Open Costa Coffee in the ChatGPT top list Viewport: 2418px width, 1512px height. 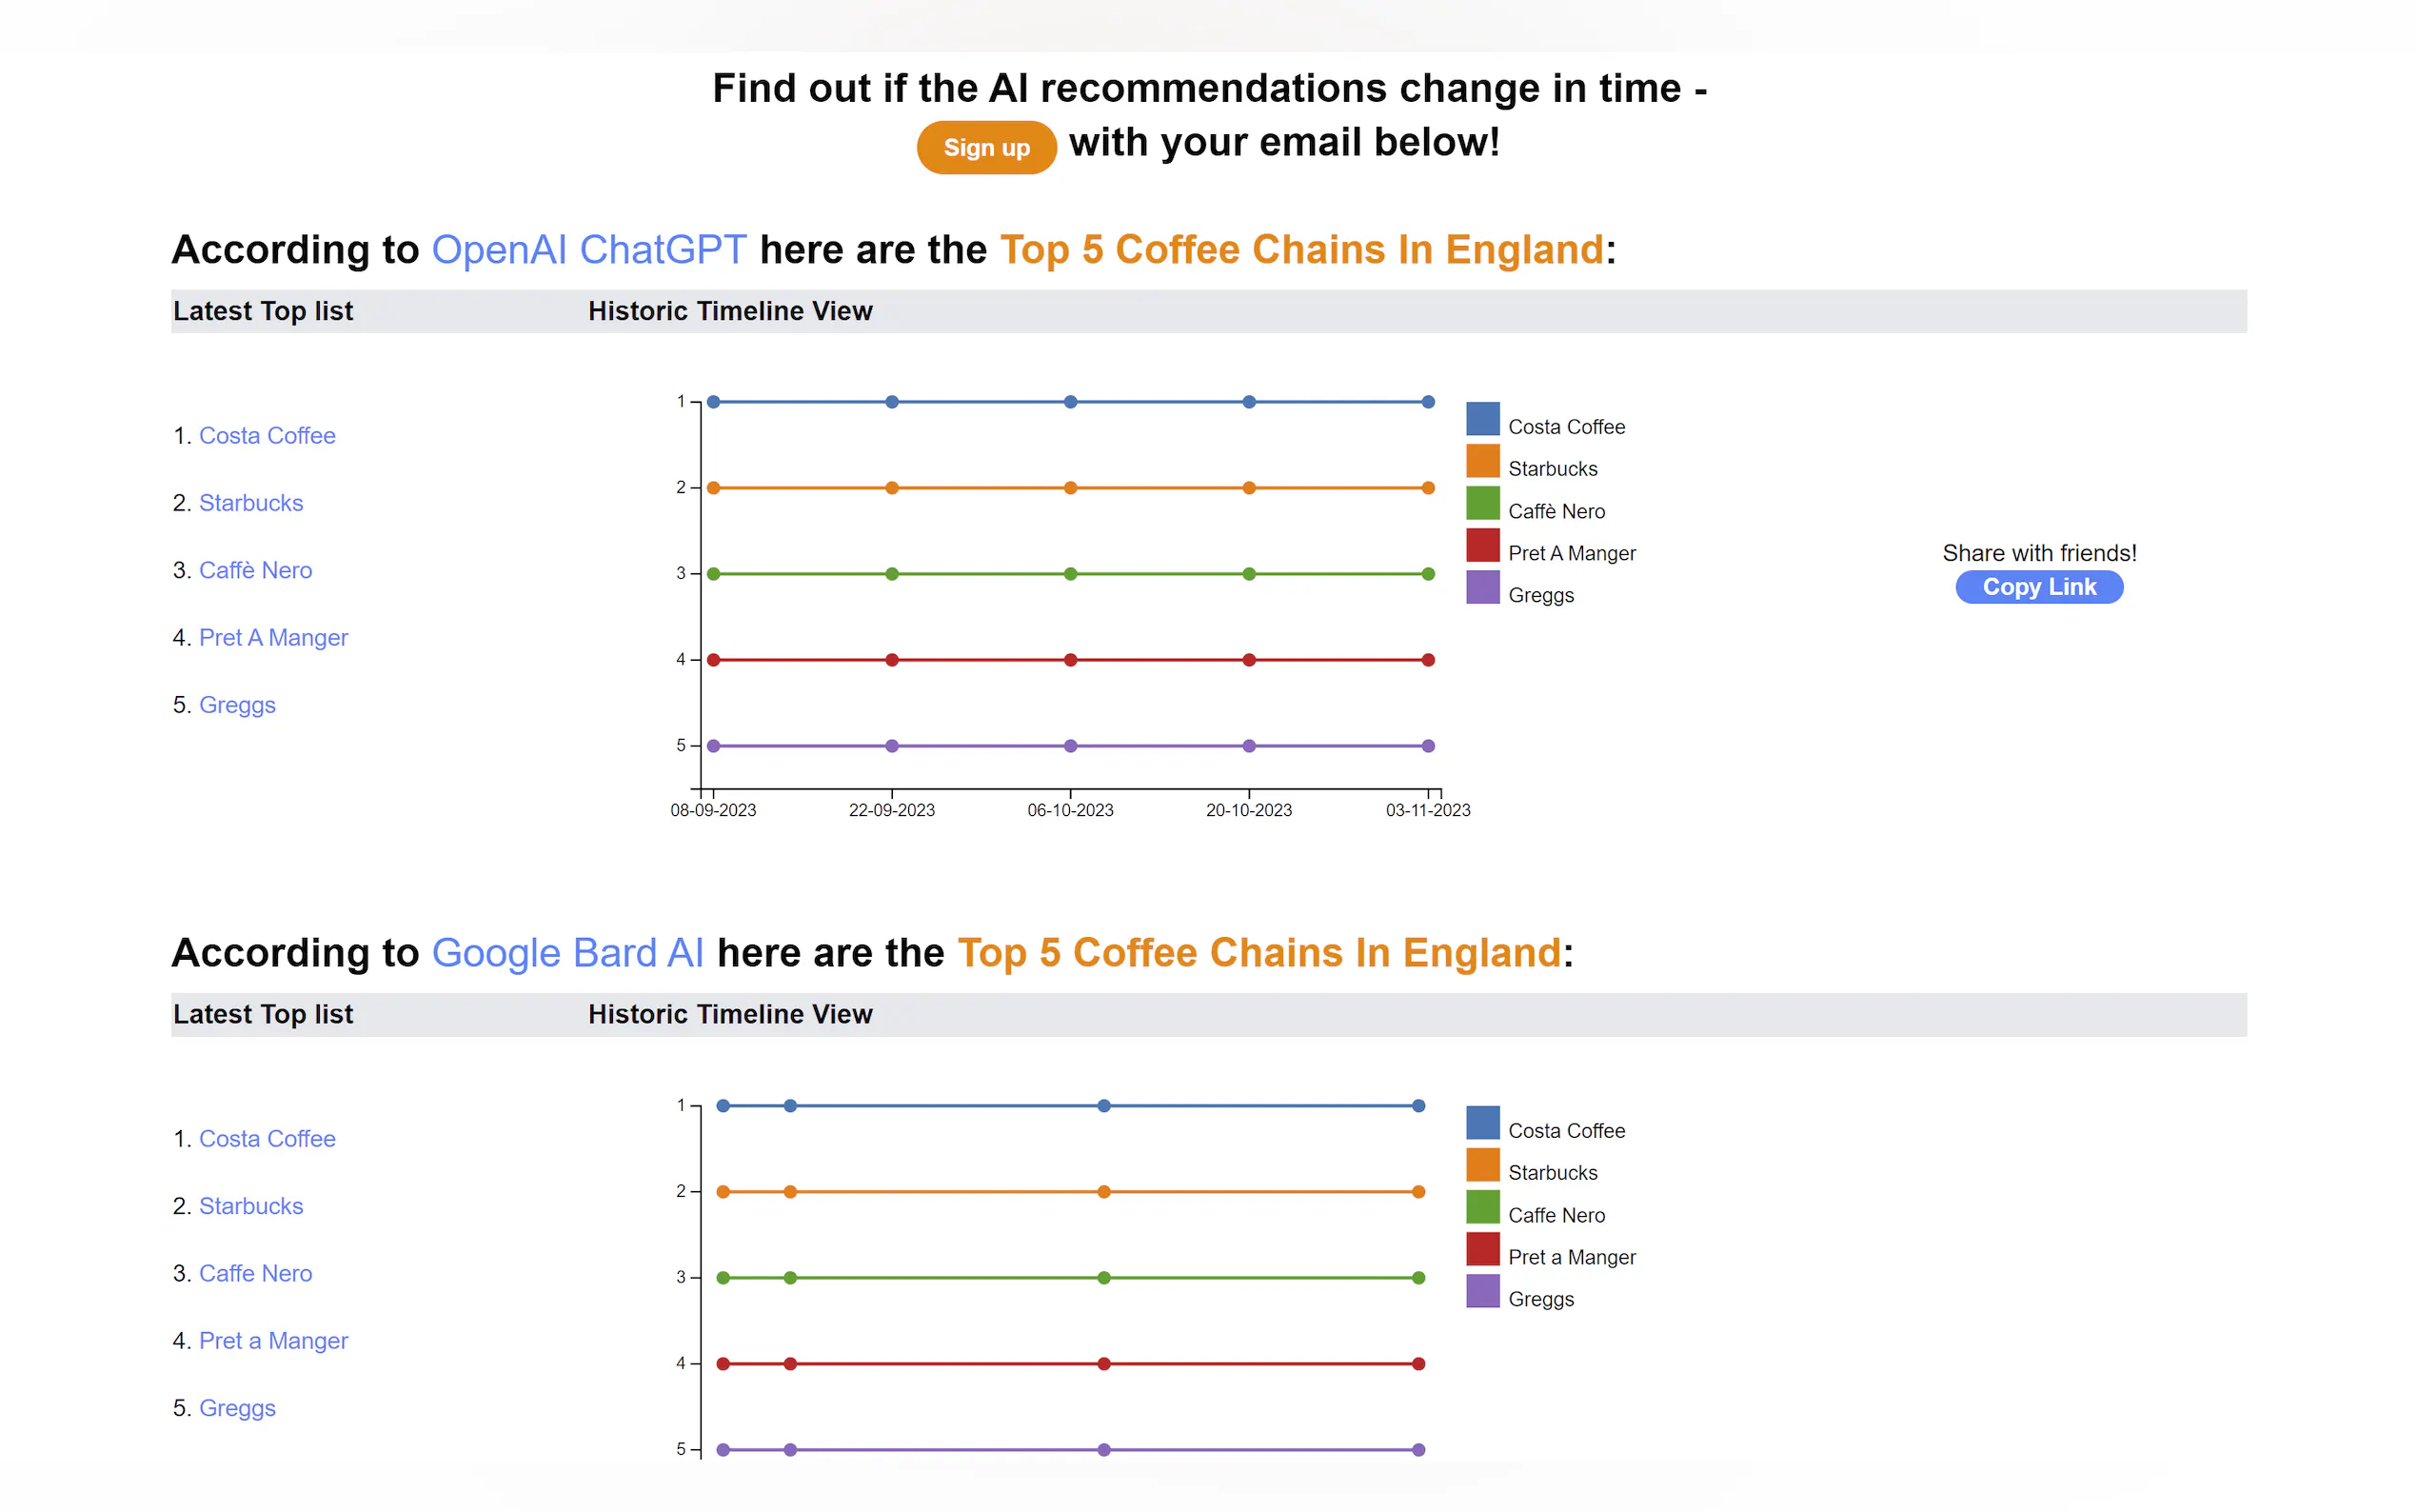click(x=267, y=436)
